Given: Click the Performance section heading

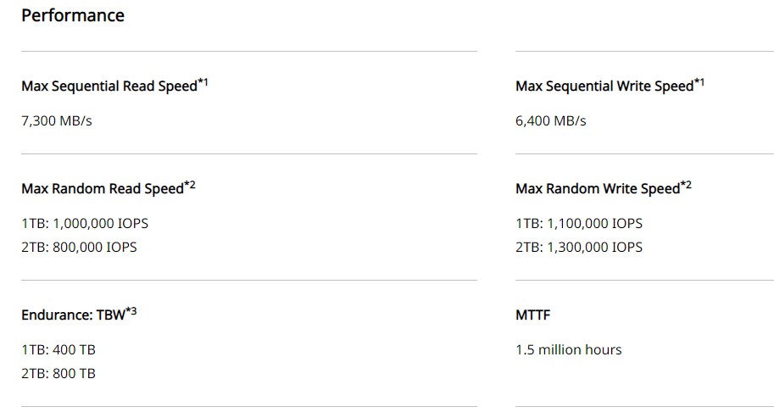Looking at the screenshot, I should pos(73,15).
